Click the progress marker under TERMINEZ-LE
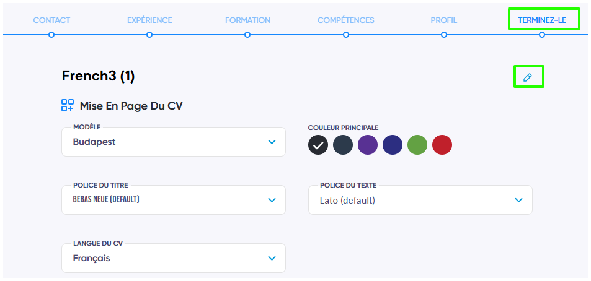The image size is (591, 281). (542, 35)
